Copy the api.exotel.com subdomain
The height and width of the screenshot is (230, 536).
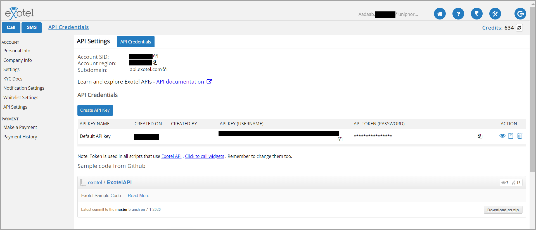[165, 69]
